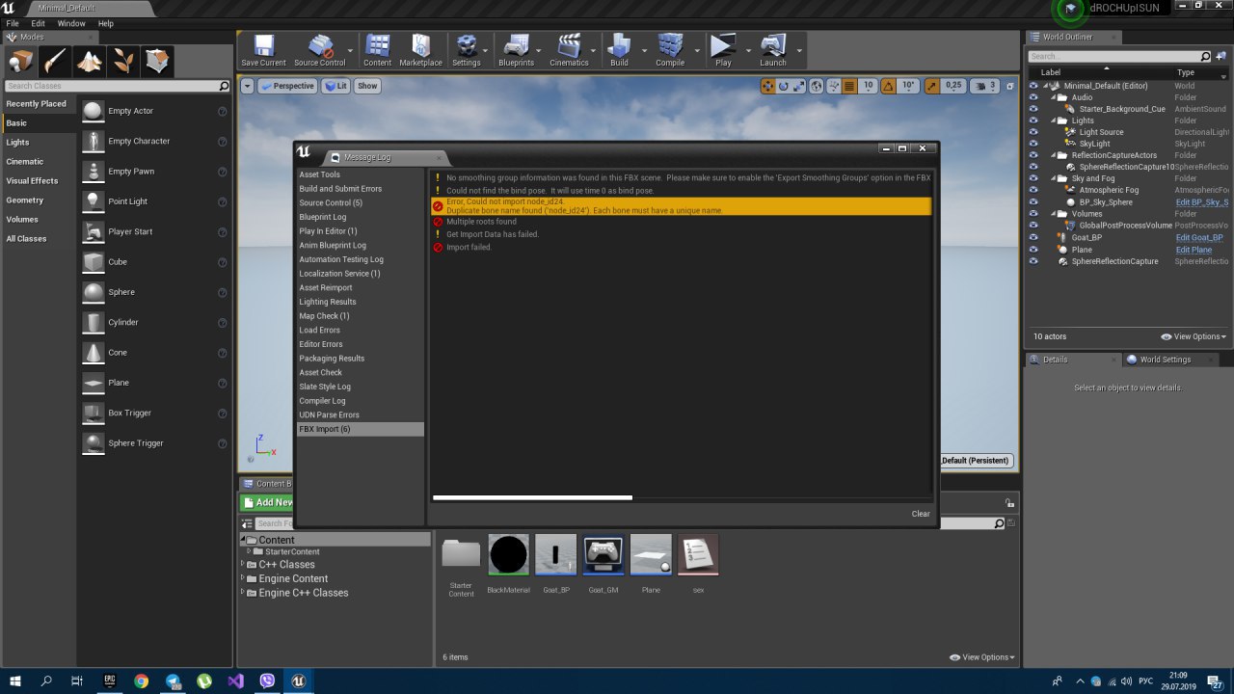This screenshot has width=1234, height=694.
Task: Open the Help menu
Action: (106, 23)
